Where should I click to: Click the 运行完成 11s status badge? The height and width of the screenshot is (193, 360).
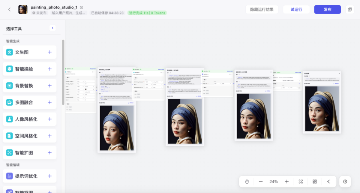click(x=147, y=13)
